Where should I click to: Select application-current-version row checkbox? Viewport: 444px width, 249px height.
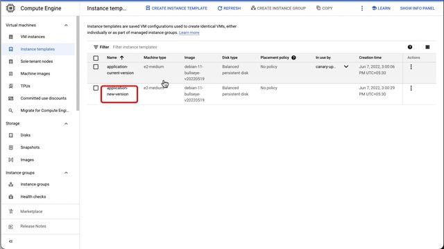point(96,67)
